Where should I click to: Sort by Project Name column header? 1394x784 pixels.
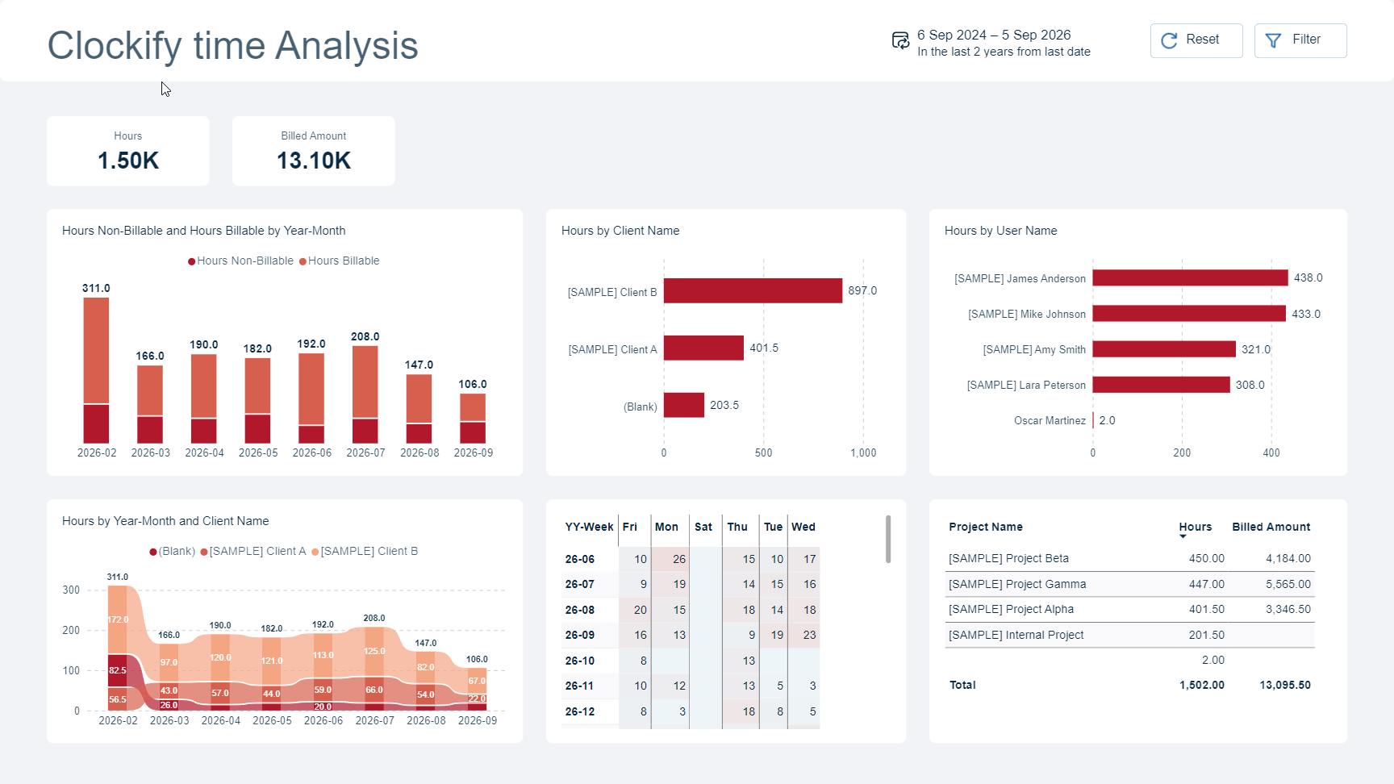[x=986, y=527]
